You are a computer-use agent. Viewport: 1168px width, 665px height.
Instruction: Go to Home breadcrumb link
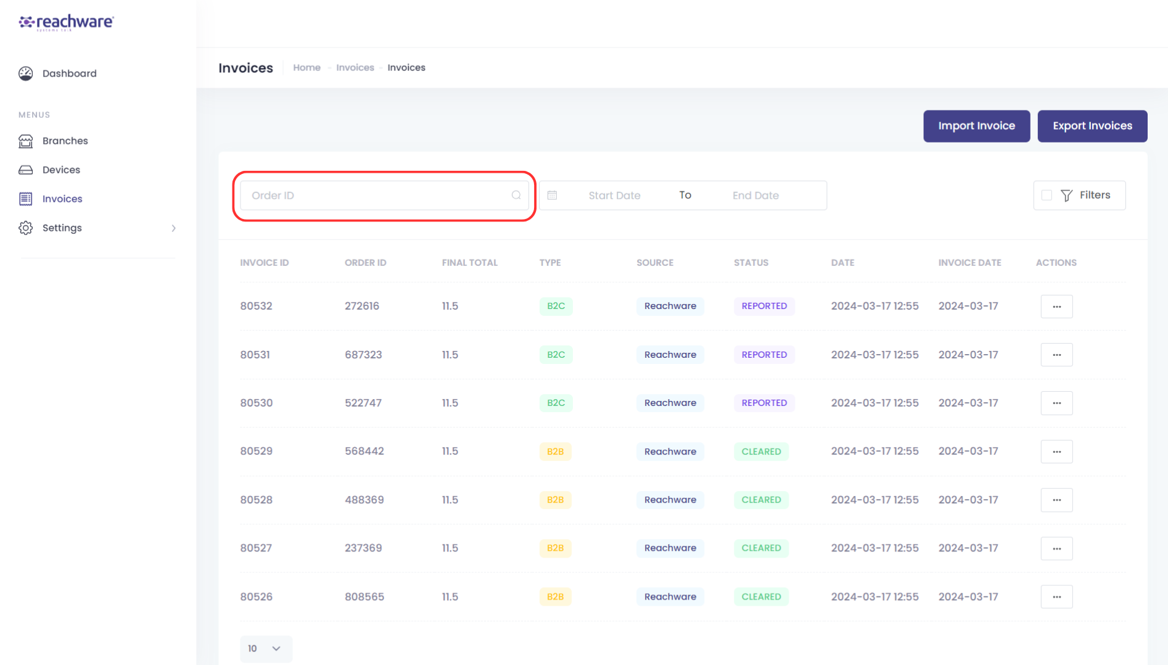point(306,68)
